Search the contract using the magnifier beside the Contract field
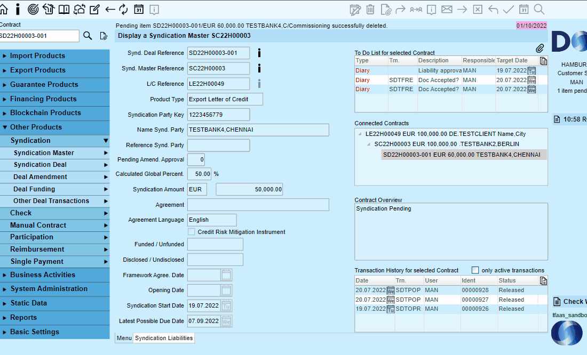This screenshot has height=355, width=587. pyautogui.click(x=88, y=36)
